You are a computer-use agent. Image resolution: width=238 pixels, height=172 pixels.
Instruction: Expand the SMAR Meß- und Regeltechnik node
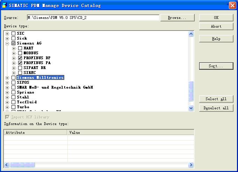pyautogui.click(x=7, y=88)
